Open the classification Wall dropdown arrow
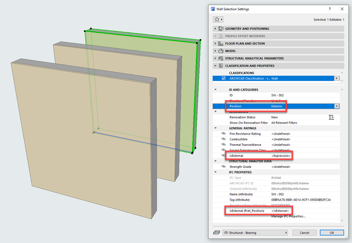Screen dimensions: 352x243 click(x=336, y=78)
